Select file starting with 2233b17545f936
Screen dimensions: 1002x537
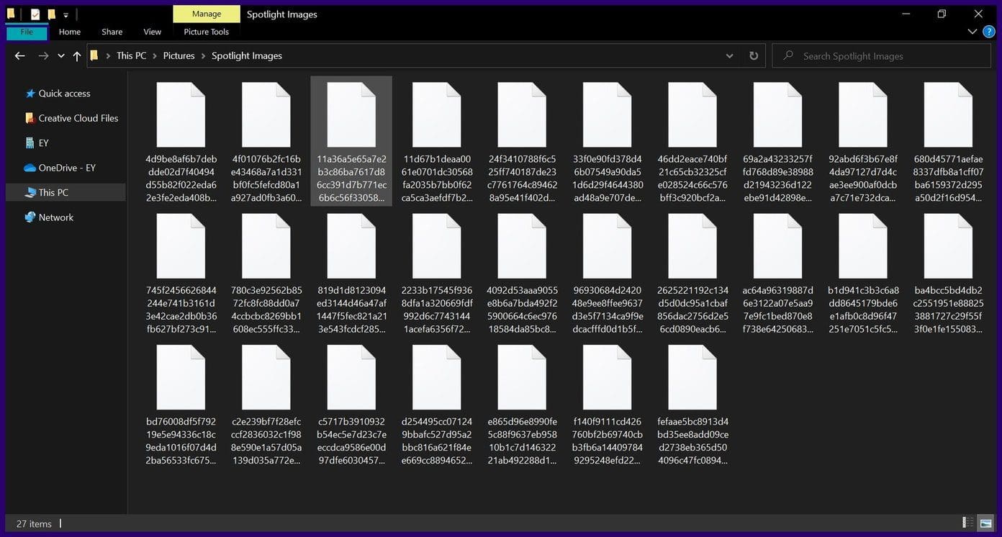[437, 274]
